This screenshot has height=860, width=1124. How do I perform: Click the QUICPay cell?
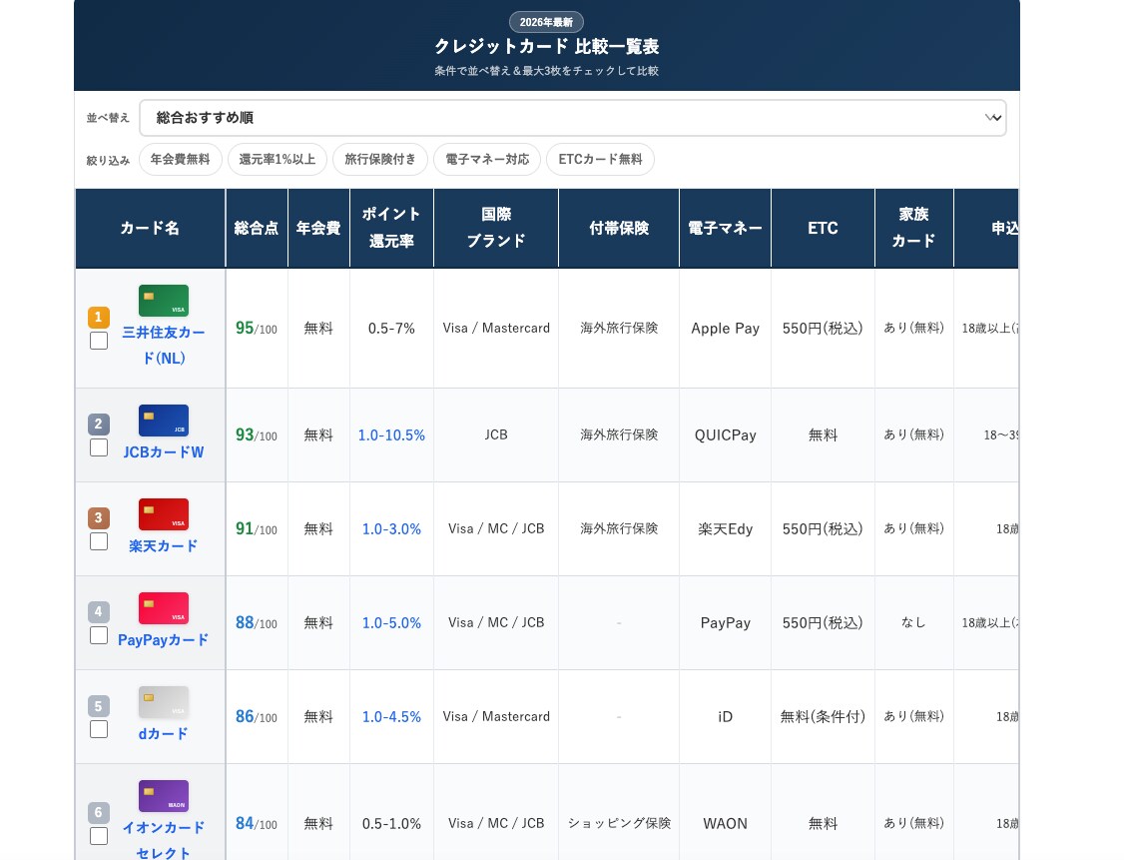(x=725, y=435)
